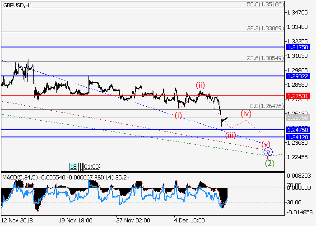Click the 4 Dec 10:00 date label

pos(190,220)
